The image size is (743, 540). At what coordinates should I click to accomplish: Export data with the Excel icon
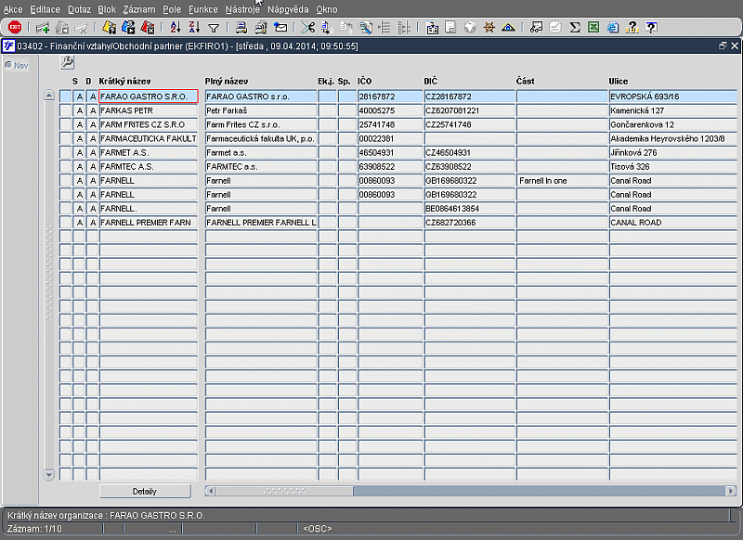tap(593, 28)
